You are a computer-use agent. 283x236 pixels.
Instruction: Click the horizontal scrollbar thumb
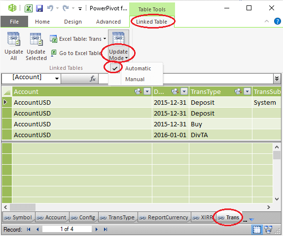coord(23,207)
